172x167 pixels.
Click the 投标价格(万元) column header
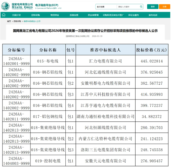tap(151, 50)
